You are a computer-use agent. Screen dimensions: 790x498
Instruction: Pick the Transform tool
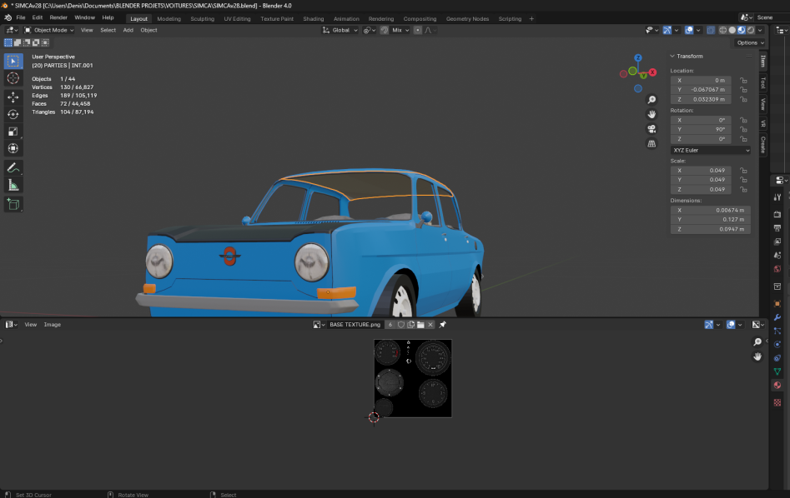(x=13, y=148)
